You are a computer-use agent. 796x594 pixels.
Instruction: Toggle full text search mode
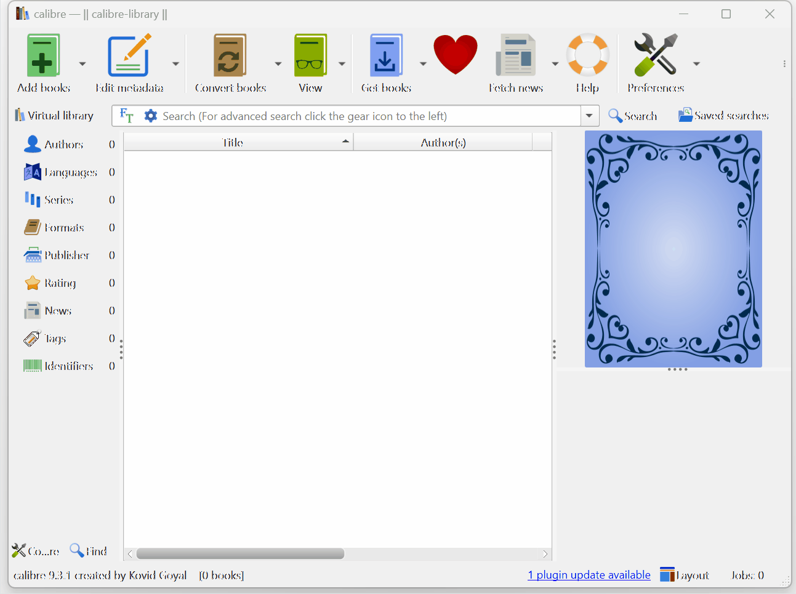pos(127,115)
